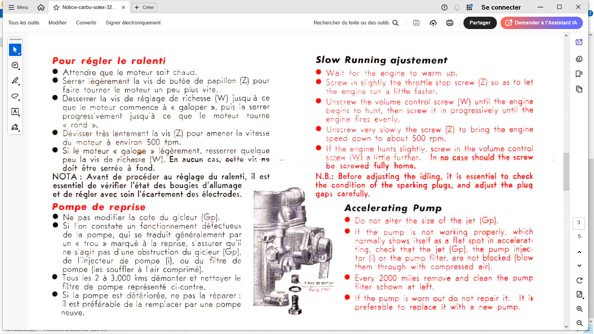Pick the freehand draw loop tool

(15, 96)
